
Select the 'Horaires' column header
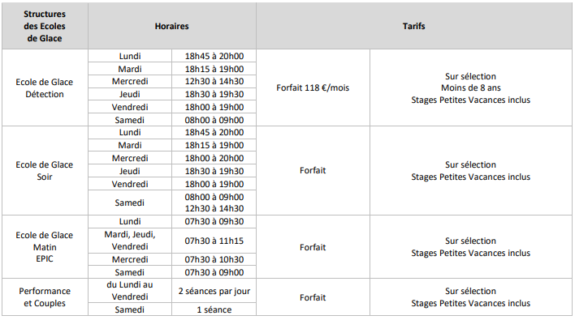coord(171,26)
